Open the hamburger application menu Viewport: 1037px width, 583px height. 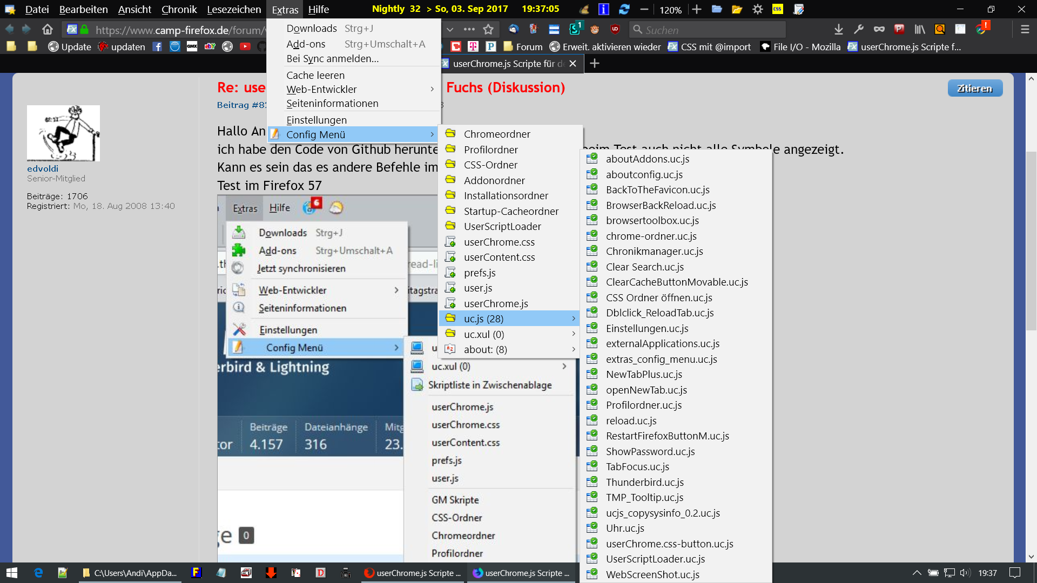[1025, 29]
